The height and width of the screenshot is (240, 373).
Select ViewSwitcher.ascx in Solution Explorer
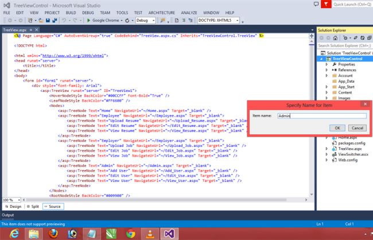pyautogui.click(x=353, y=154)
